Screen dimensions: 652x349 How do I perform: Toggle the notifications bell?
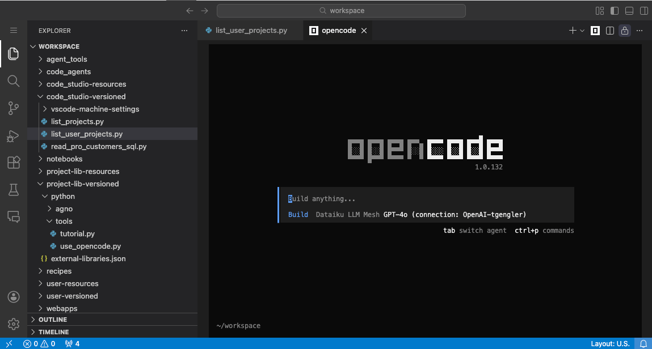[x=645, y=343]
